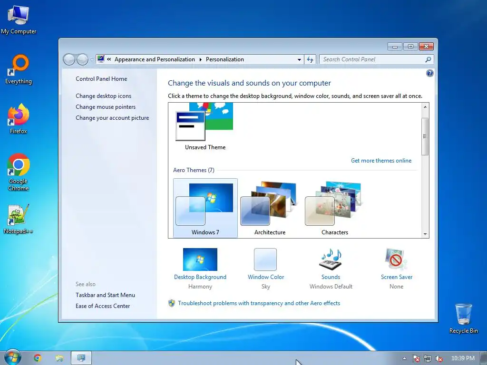
Task: Show hidden tray icons arrow
Action: (x=404, y=358)
